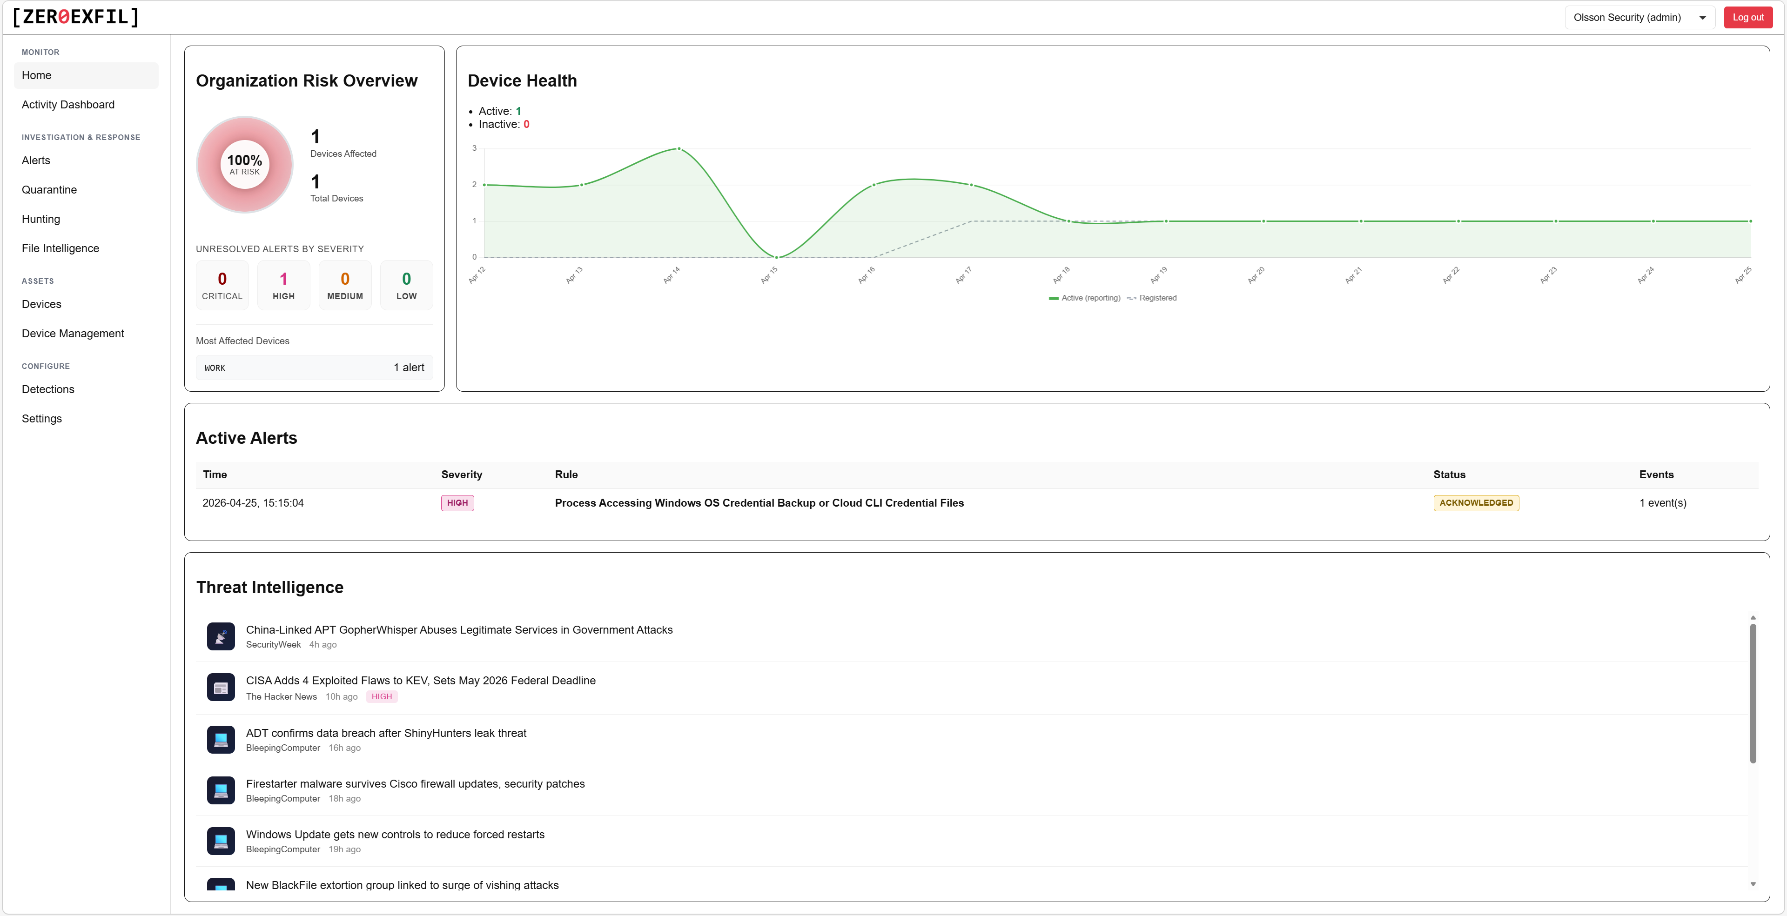Click the HIGH severity badge in Active Alerts
This screenshot has height=916, width=1787.
coord(457,502)
